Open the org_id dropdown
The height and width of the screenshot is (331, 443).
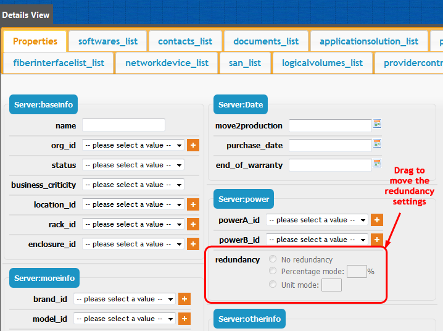coord(133,145)
